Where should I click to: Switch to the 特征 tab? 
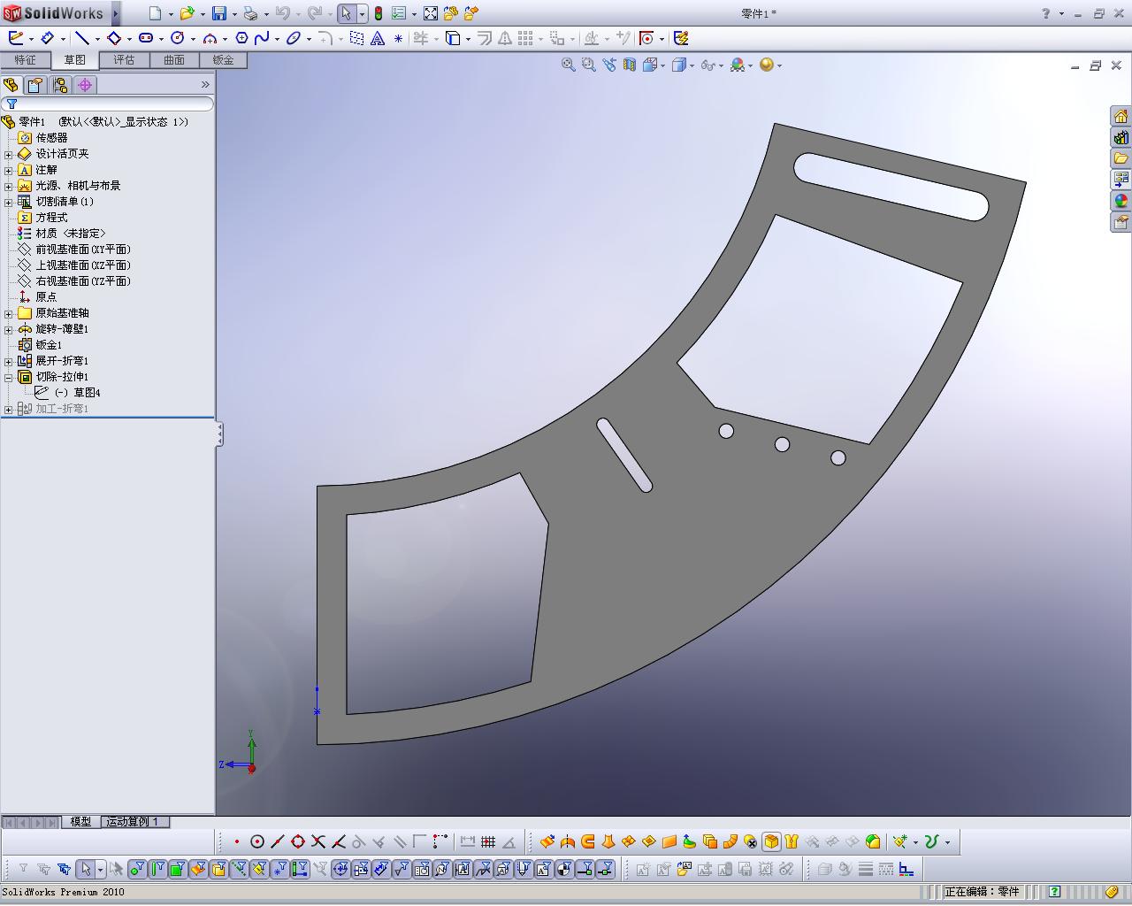click(x=25, y=60)
